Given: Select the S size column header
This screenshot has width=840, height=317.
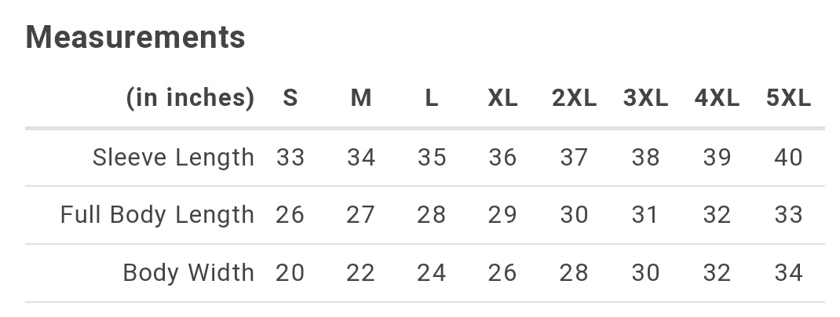Looking at the screenshot, I should [290, 98].
